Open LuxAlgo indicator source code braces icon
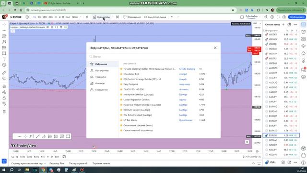 coord(57,27)
